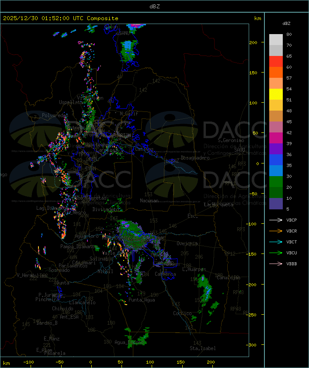
Task: Click the 2025/12/30 01:52:00 UTC Composite timestamp
Action: [61, 18]
